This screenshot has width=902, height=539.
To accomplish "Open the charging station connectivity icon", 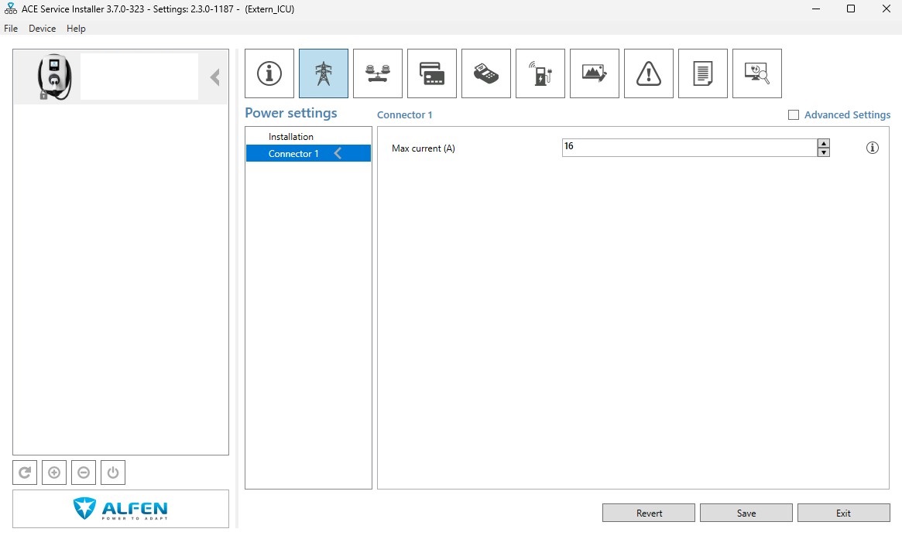I will 540,73.
